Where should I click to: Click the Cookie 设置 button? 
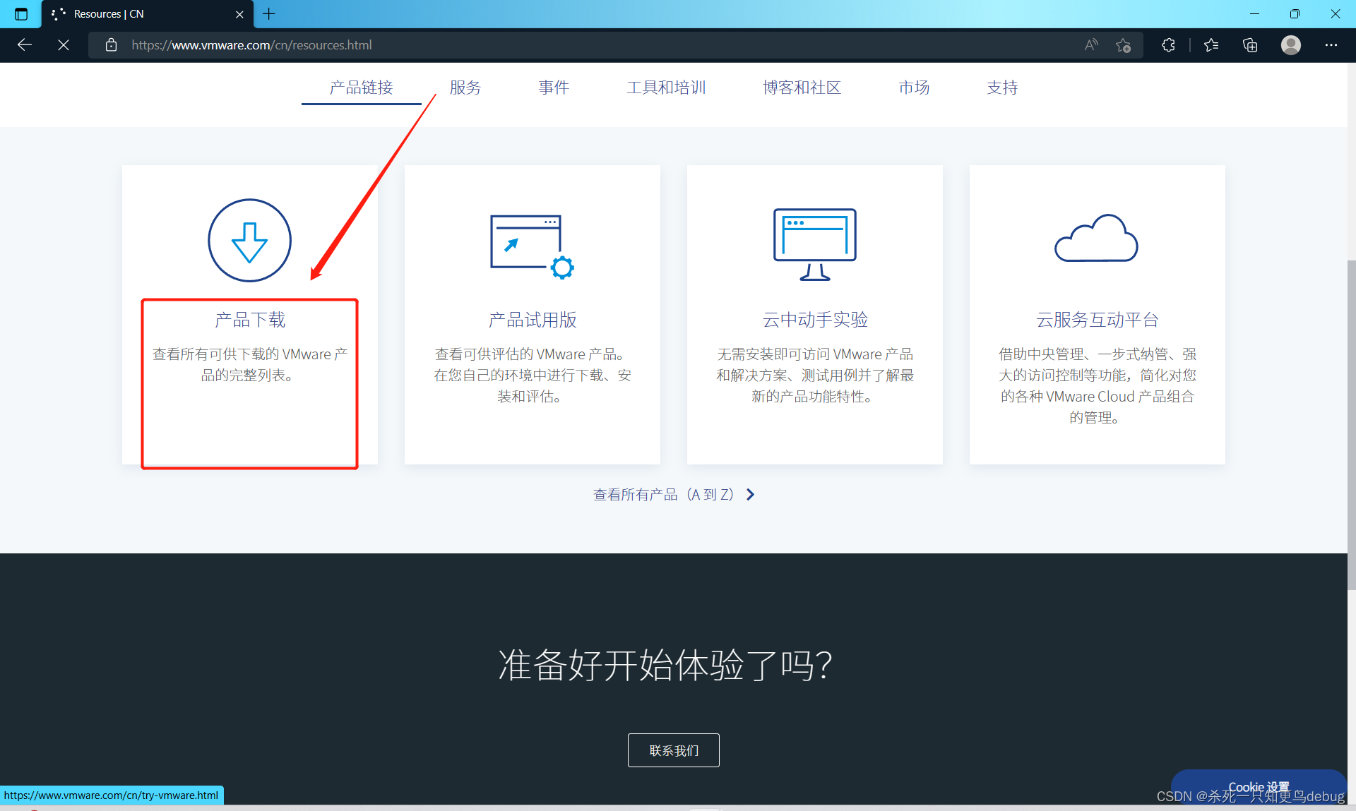[1259, 786]
